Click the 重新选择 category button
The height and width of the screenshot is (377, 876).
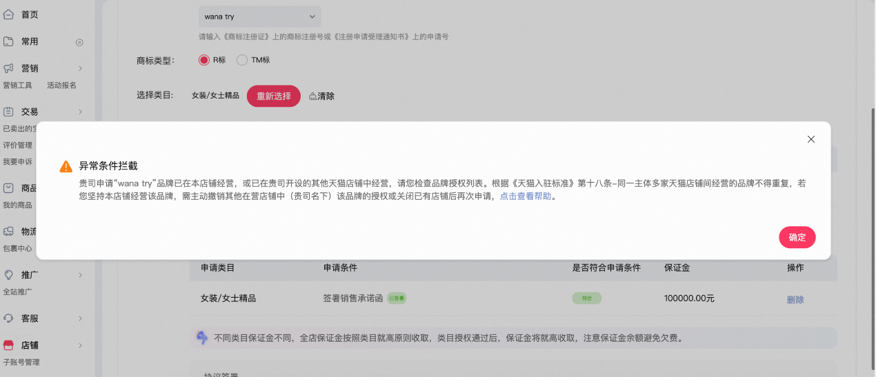tap(274, 96)
